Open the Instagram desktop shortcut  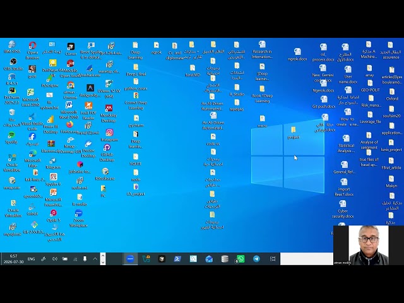tap(109, 135)
